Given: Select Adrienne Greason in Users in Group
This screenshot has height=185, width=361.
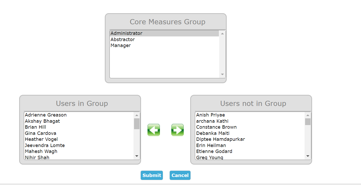Looking at the screenshot, I should point(79,115).
